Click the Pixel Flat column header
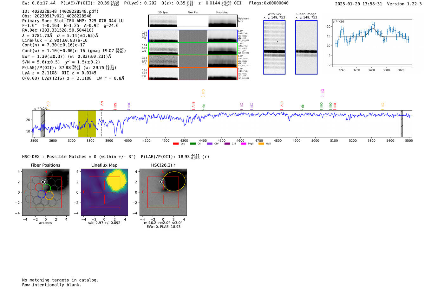This screenshot has height=302, width=444. click(x=193, y=12)
